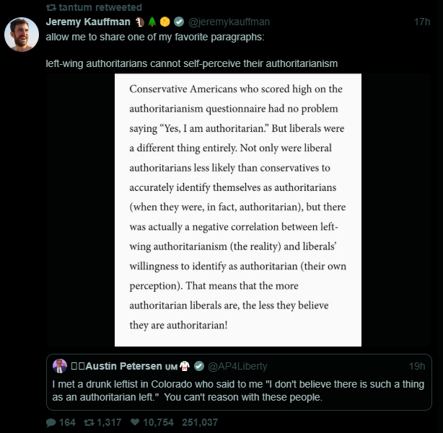Enlarge the paragraph screenshot image

coord(237,210)
